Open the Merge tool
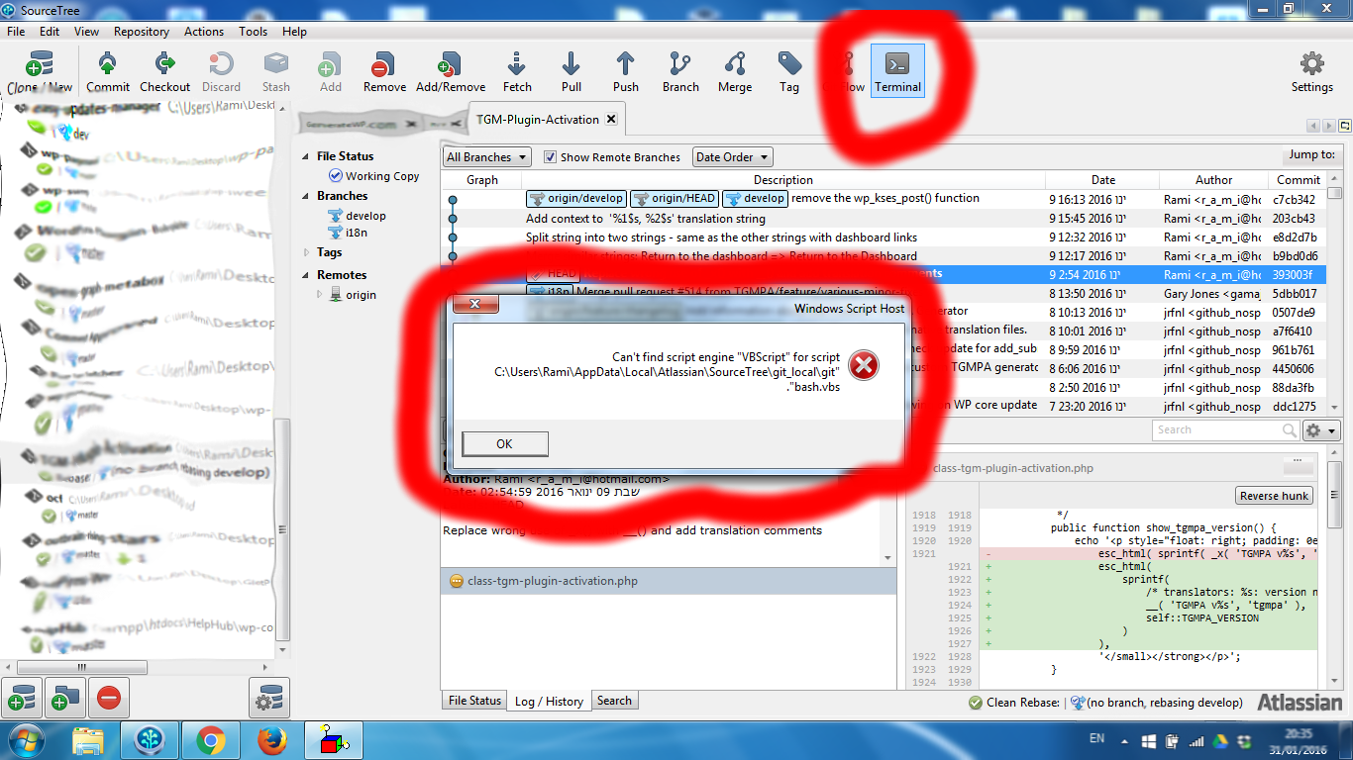This screenshot has height=760, width=1353. pos(735,72)
